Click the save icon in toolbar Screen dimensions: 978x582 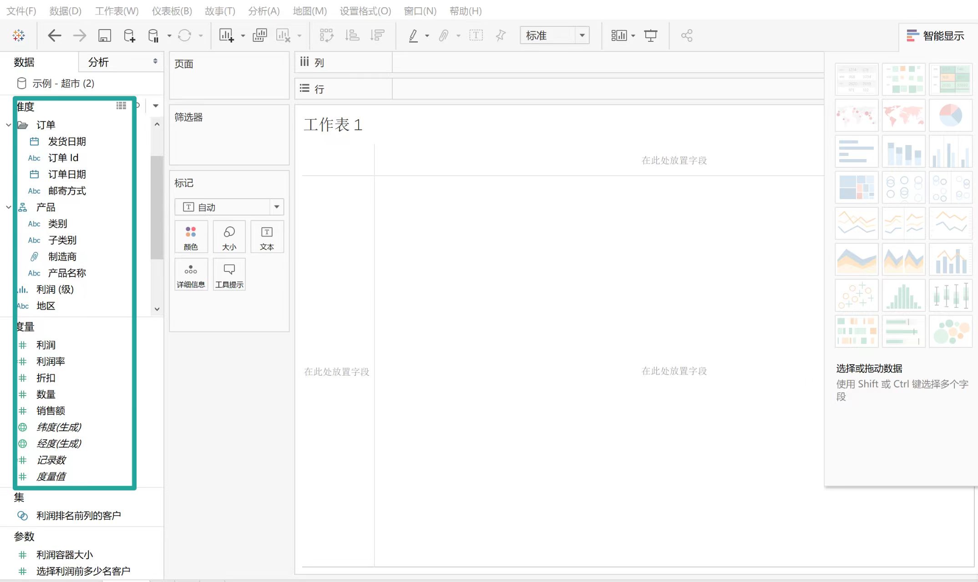[105, 35]
